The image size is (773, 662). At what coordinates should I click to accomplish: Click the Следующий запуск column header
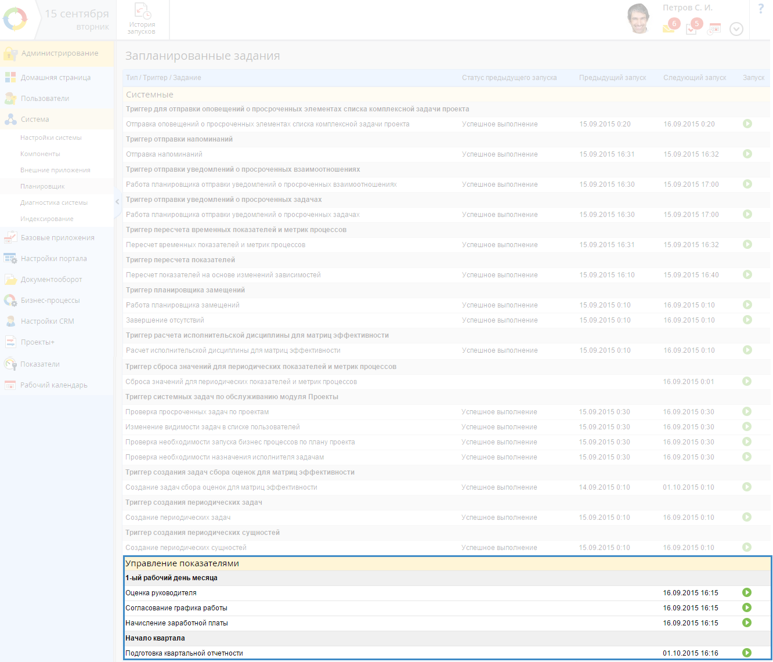695,78
